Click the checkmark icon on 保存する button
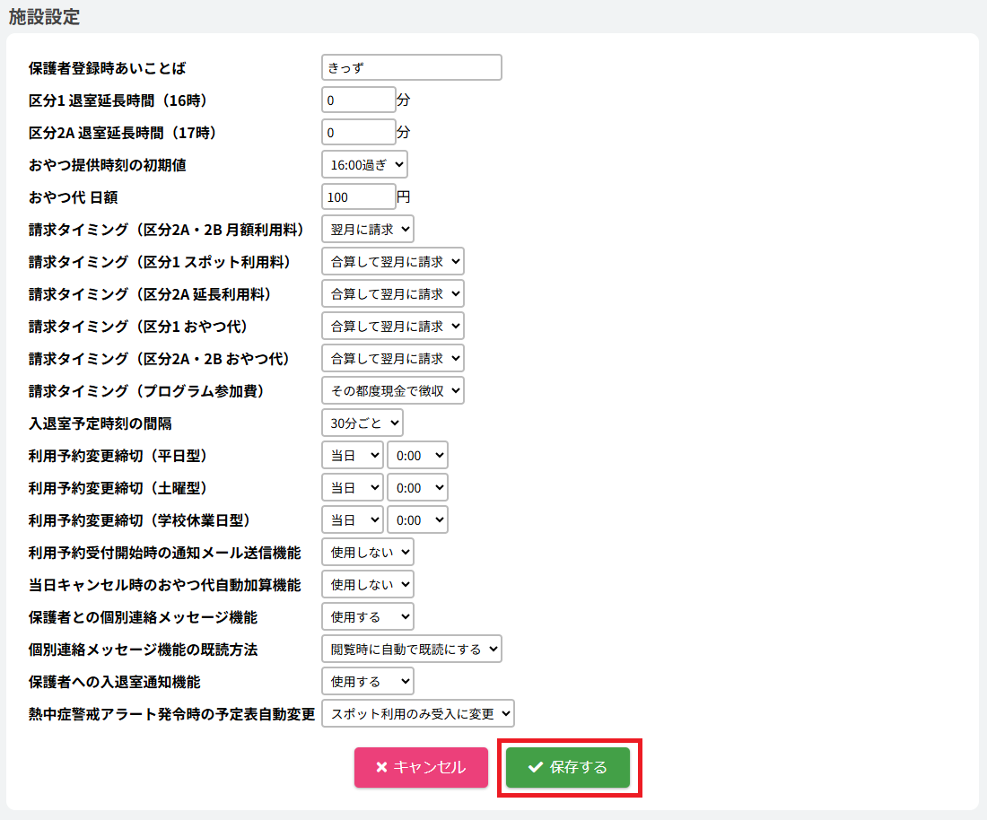 (x=536, y=767)
